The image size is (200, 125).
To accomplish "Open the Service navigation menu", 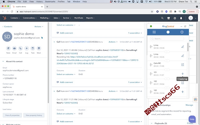I will pyautogui.click(x=67, y=18).
